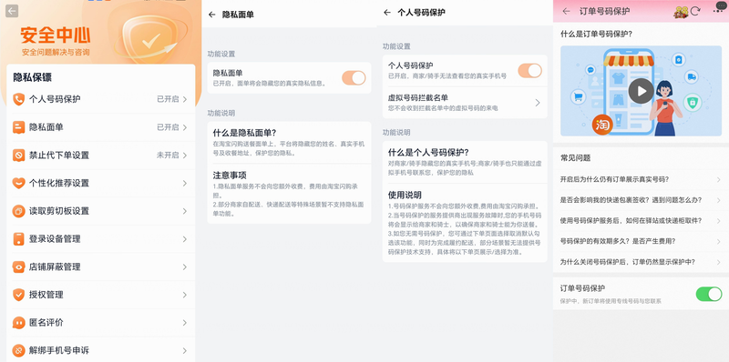Image resolution: width=729 pixels, height=362 pixels.
Task: Open the 授权管理 entry
Action: coord(101,295)
